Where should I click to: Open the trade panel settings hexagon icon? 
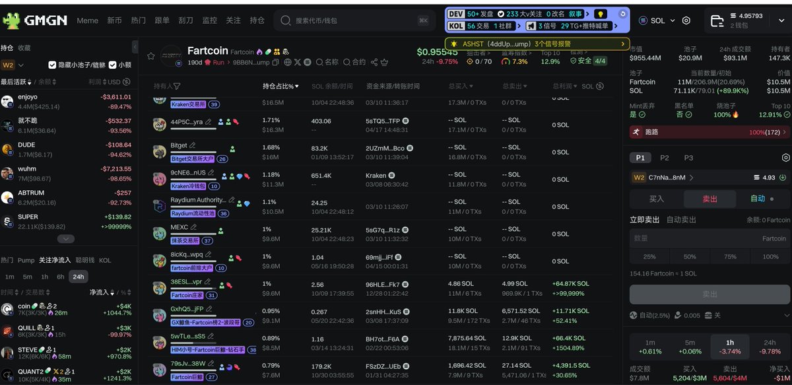point(785,158)
